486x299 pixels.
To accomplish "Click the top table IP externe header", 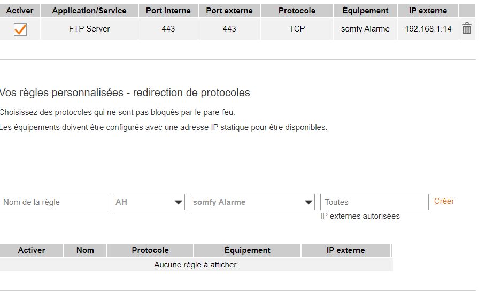I will [x=428, y=11].
